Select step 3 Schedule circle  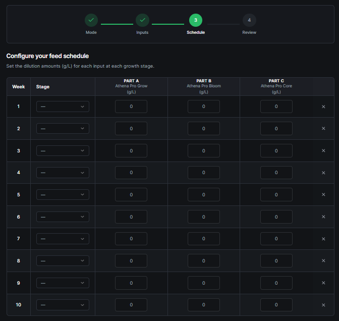(x=196, y=20)
